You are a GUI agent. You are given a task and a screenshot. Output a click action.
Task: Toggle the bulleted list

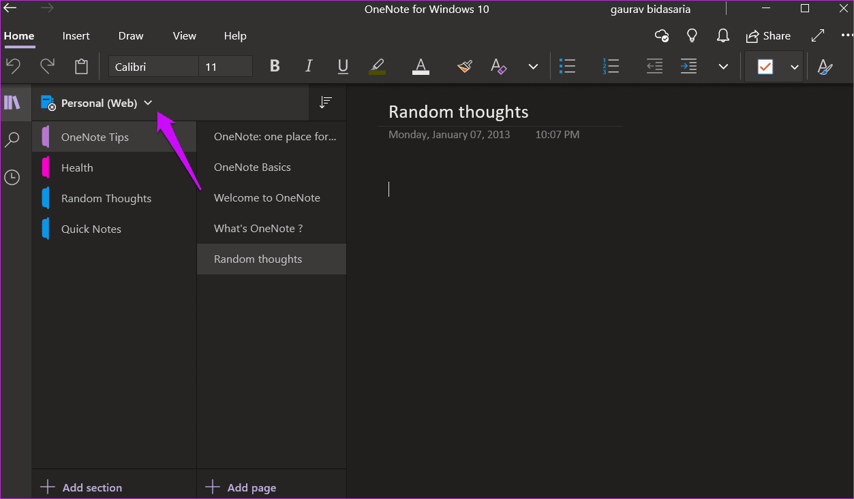(567, 66)
